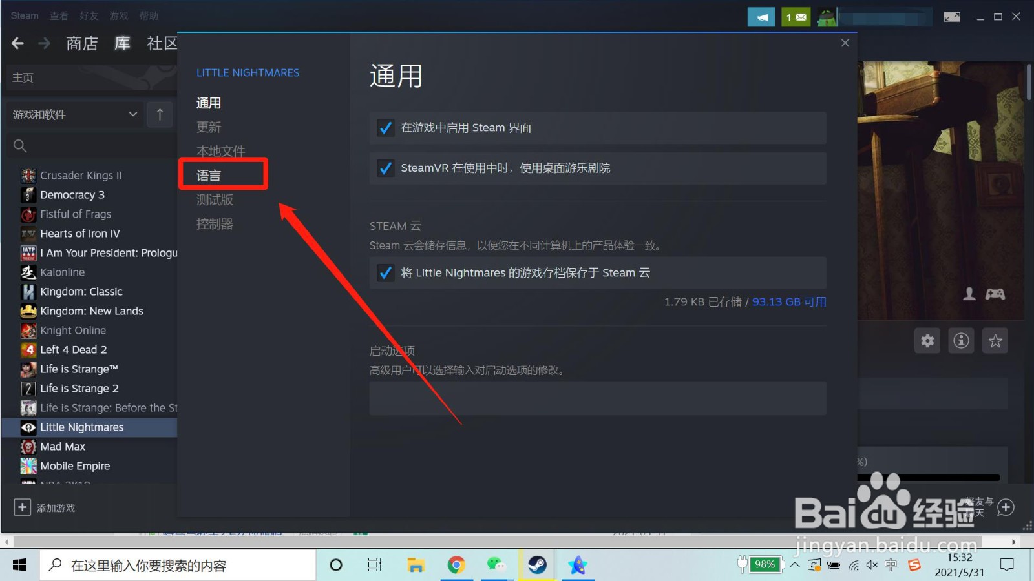Select Left 4 Dead 2 in library
This screenshot has width=1034, height=581.
point(74,350)
